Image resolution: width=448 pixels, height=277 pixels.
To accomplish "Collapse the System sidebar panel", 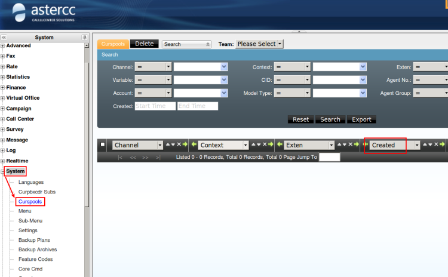I will coord(4,37).
